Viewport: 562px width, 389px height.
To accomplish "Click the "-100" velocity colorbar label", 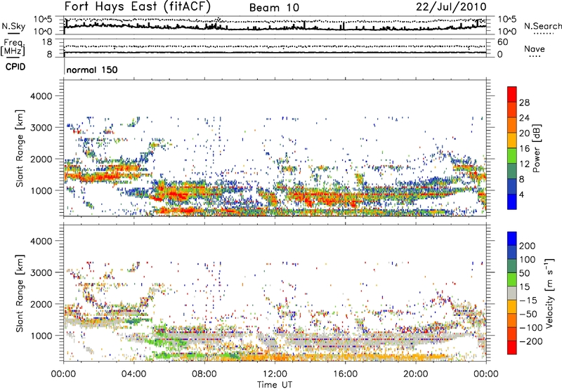I will click(531, 328).
